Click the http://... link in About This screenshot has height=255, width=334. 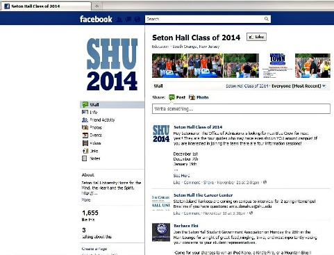click(x=90, y=193)
